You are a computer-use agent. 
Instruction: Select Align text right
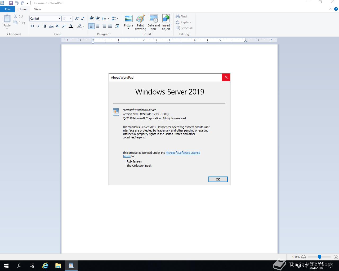[104, 26]
